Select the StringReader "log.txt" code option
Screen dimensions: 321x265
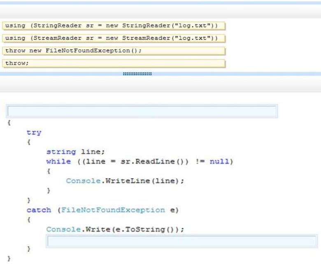114,26
